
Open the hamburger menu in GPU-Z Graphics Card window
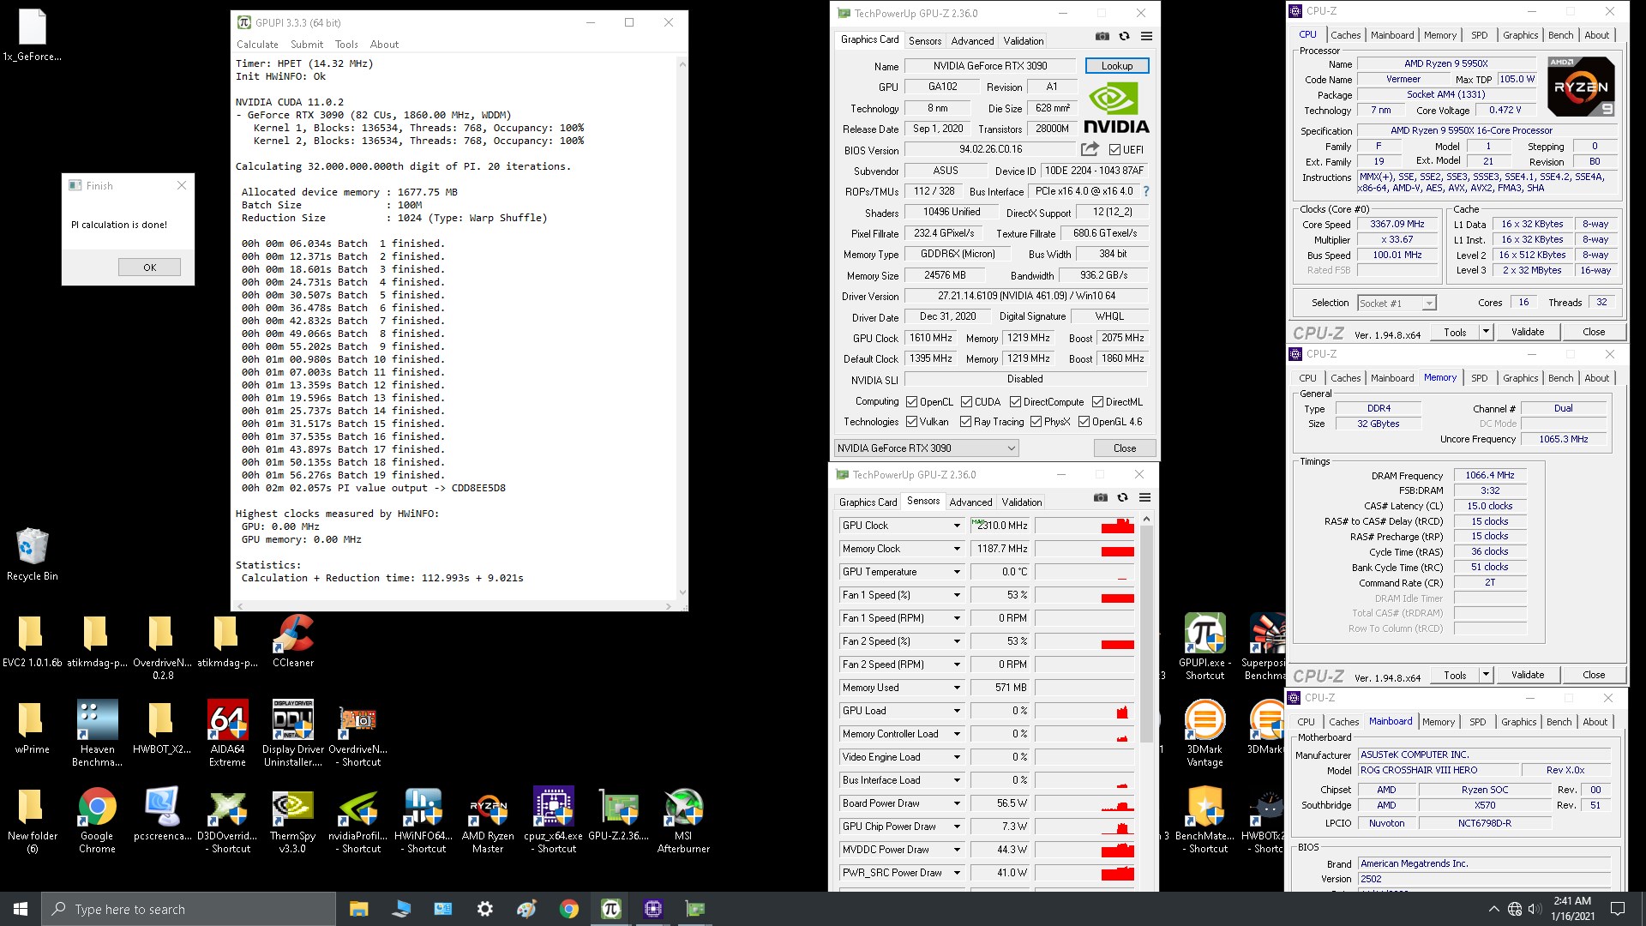pos(1146,36)
